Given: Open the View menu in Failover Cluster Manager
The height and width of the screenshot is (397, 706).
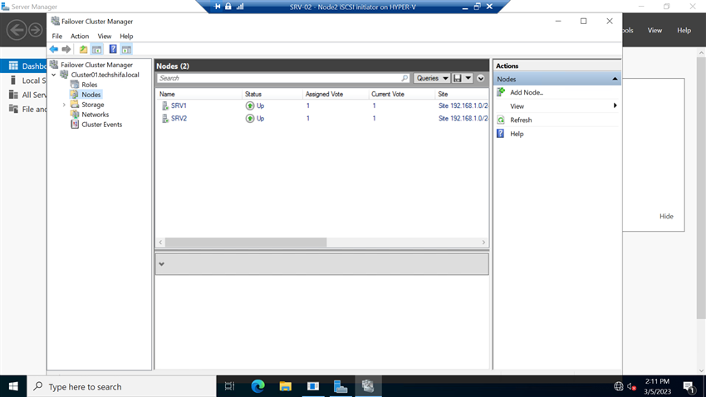Looking at the screenshot, I should [105, 36].
